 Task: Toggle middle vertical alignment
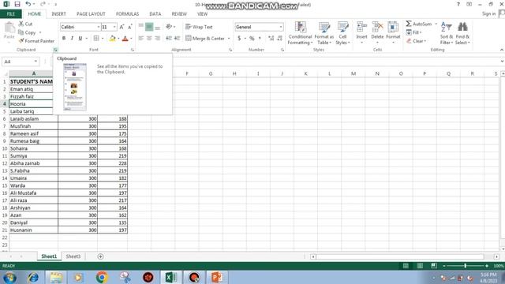[149, 27]
